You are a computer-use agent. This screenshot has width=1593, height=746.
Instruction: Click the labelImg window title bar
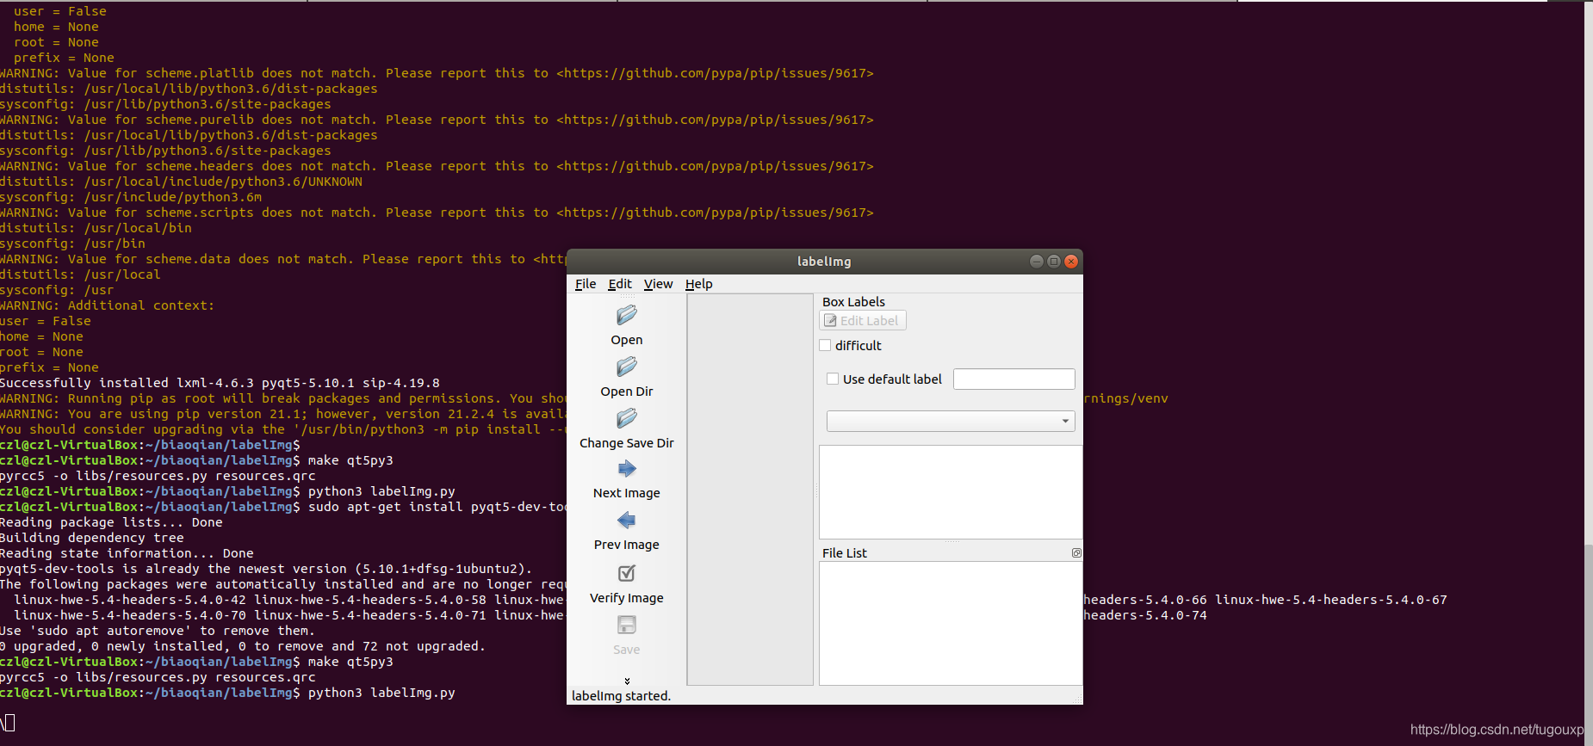tap(823, 262)
